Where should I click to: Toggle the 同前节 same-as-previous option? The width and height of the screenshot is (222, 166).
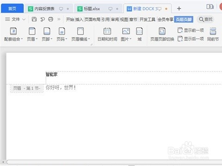(213, 34)
